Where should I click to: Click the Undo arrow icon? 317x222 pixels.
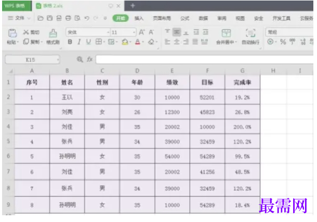[x=87, y=18]
